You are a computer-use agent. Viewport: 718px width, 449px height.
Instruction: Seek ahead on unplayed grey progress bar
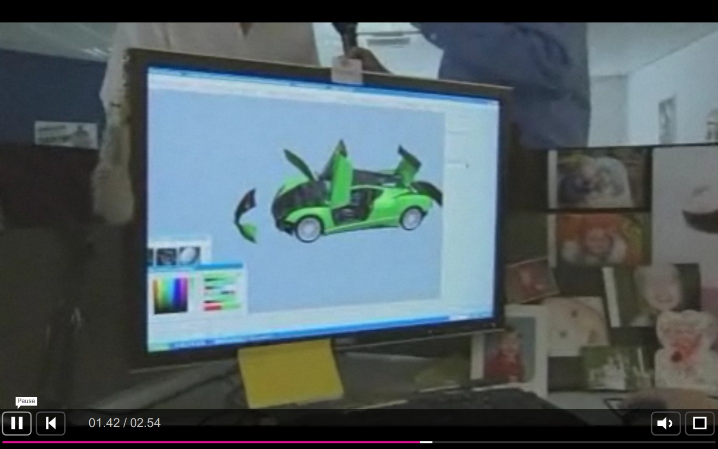click(573, 442)
